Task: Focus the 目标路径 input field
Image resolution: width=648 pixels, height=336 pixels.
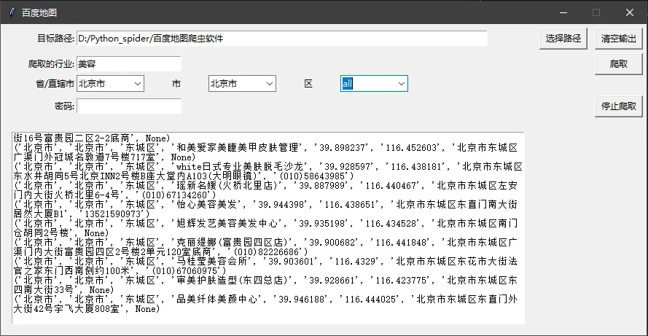Action: click(282, 39)
